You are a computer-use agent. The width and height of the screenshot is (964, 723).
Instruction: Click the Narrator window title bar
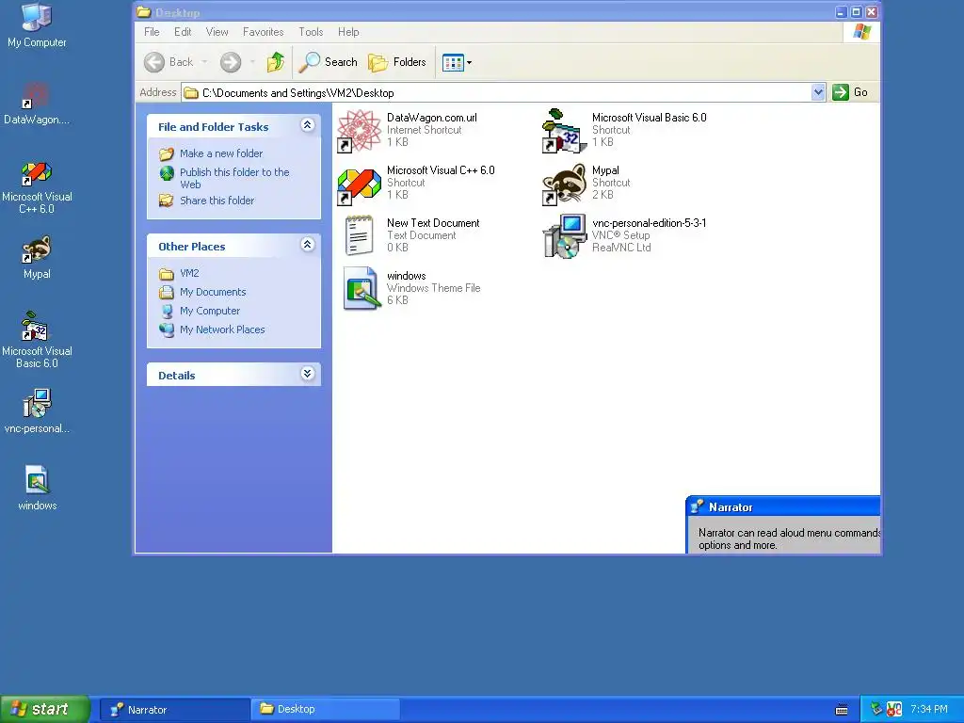point(782,506)
